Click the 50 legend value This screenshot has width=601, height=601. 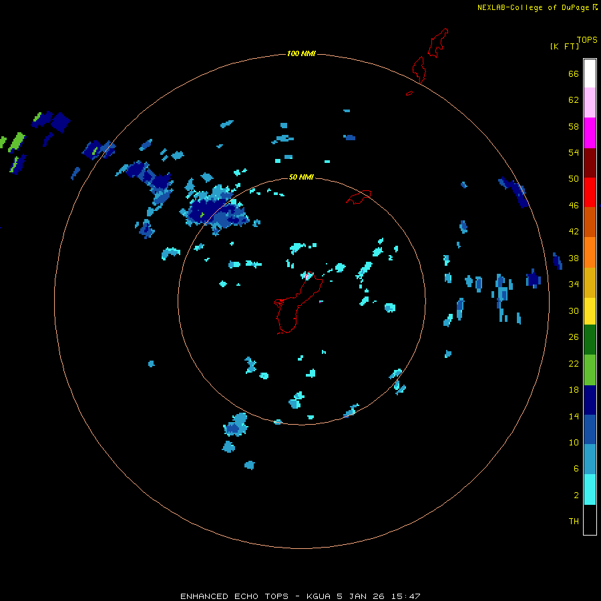(x=574, y=179)
